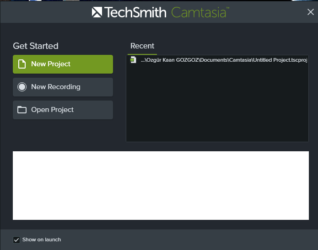The height and width of the screenshot is (250, 318).
Task: Click the tscproj file icon in Recent list
Action: point(133,60)
